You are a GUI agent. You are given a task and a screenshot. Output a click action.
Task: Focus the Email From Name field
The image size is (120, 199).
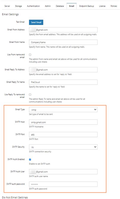click(63, 42)
